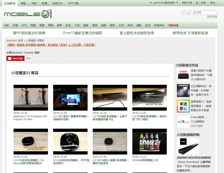Select 相機 in the category bar
Screen dimensions: 224x173
coord(33,25)
